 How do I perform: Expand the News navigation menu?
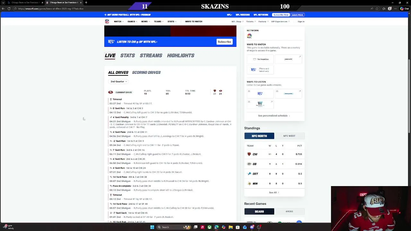click(145, 21)
